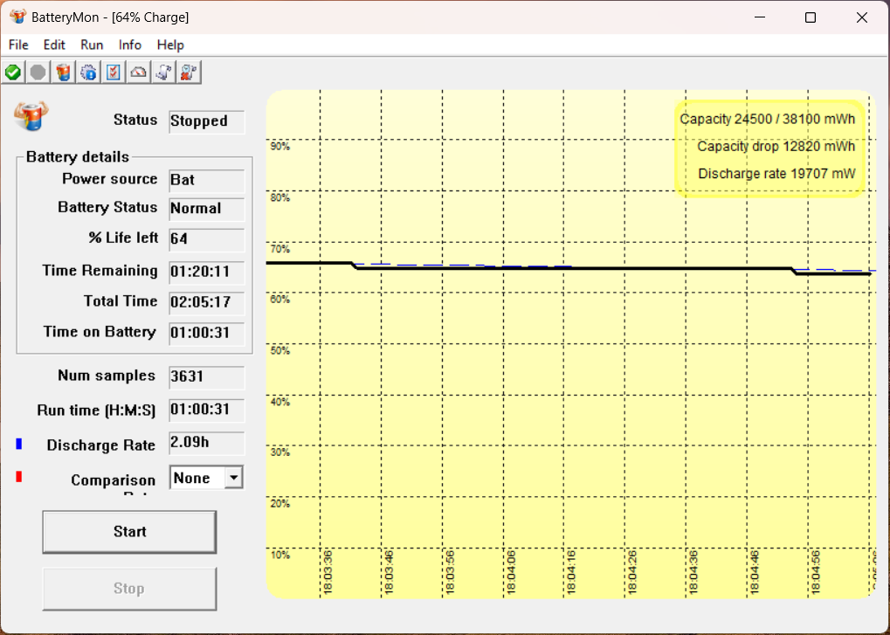890x635 pixels.
Task: Open system info using the gear icon
Action: click(x=88, y=72)
